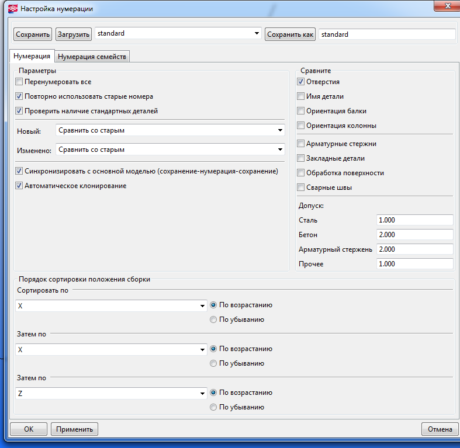
Task: Enable the Перенумеровать все checkbox
Action: pos(19,82)
